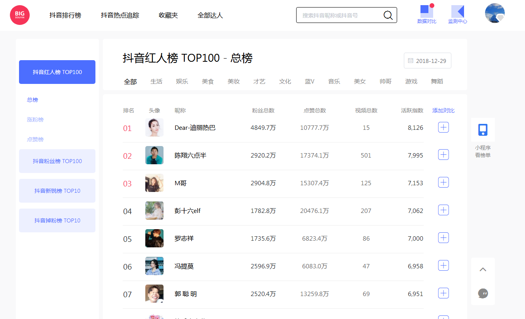525x319 pixels.
Task: Switch to the 帅哥 category tab
Action: (386, 82)
